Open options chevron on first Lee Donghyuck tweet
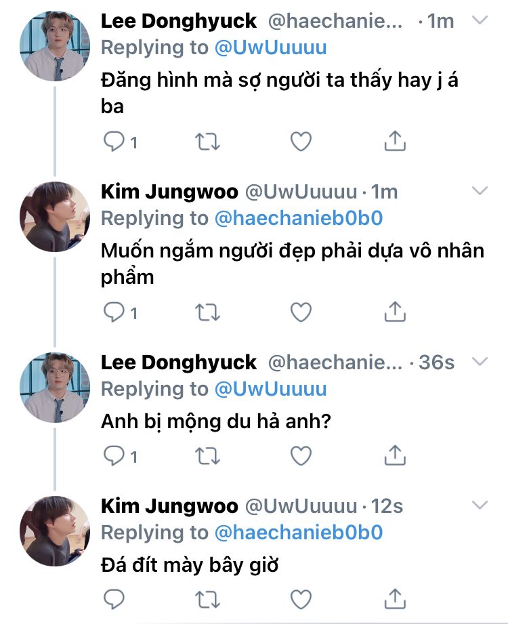Image resolution: width=508 pixels, height=624 pixels. 480,21
